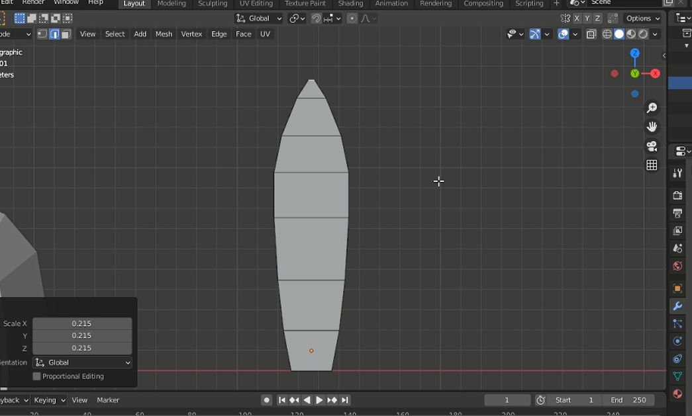This screenshot has height=416, width=692.
Task: Open the Render properties tab
Action: pos(677,195)
